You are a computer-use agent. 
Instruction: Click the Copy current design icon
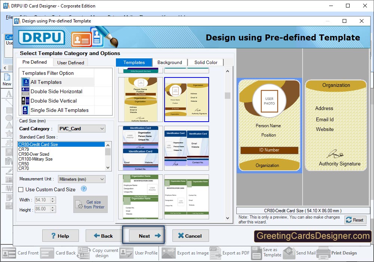(84, 253)
